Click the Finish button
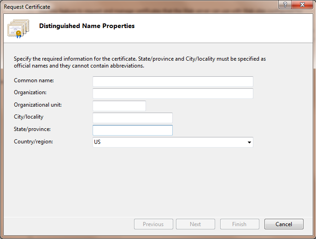316x239 pixels. (239, 224)
